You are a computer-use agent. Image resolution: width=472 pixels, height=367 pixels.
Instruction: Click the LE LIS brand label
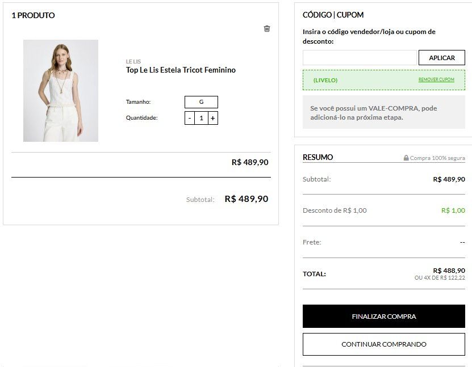[133, 62]
